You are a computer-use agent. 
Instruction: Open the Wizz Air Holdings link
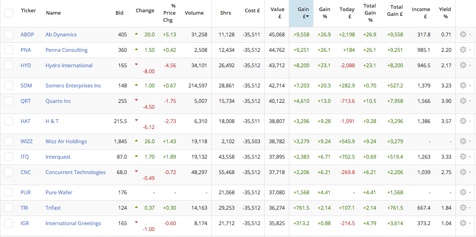(66, 141)
